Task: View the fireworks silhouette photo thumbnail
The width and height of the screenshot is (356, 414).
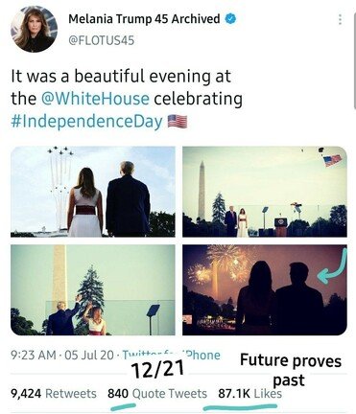Action: point(265,289)
